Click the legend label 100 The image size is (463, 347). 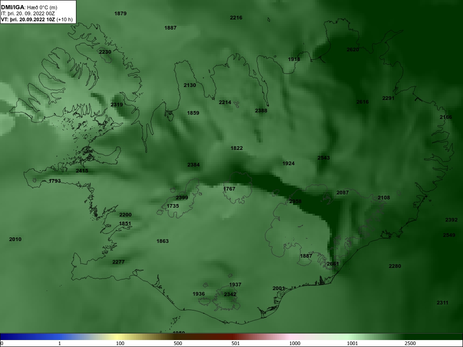[120, 343]
